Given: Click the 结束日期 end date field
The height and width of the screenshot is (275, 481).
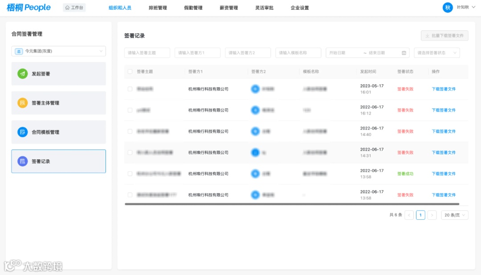Looking at the screenshot, I should pyautogui.click(x=383, y=53).
